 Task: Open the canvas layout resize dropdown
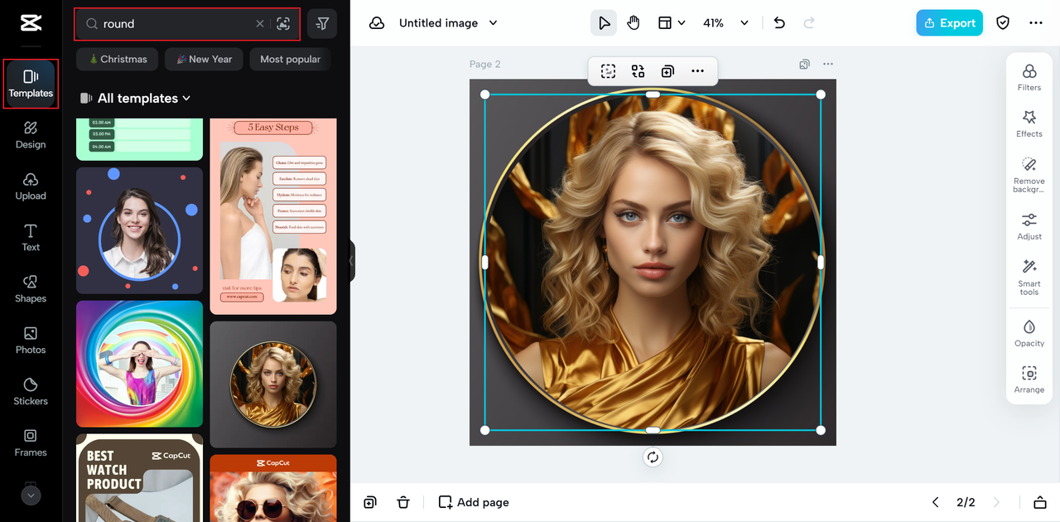(x=672, y=23)
